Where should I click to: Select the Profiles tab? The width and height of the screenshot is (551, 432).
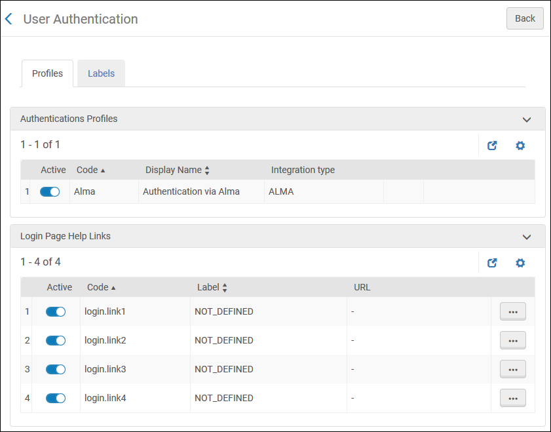click(47, 73)
